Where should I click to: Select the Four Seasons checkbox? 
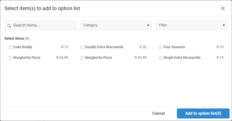(160, 47)
